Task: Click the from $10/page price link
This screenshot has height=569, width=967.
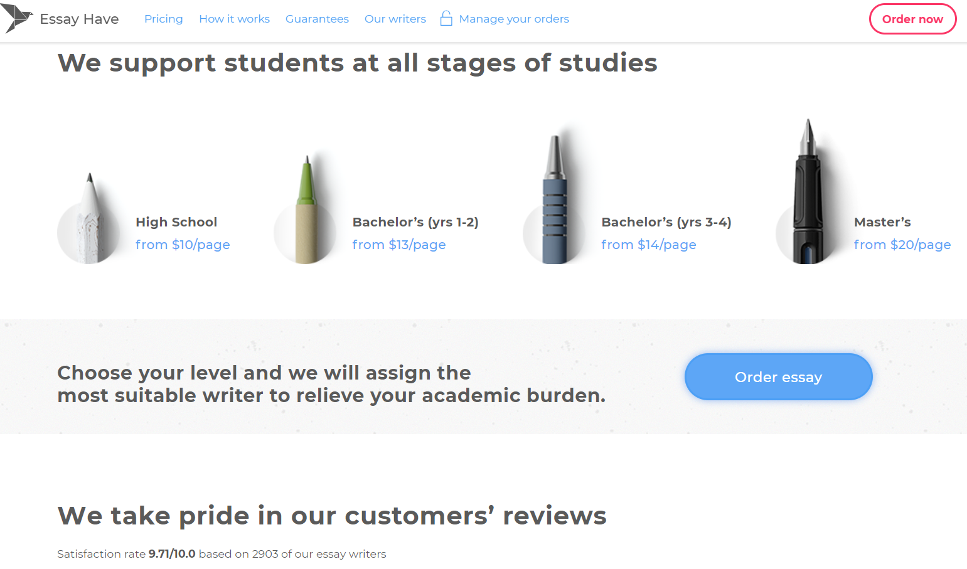Action: point(183,245)
